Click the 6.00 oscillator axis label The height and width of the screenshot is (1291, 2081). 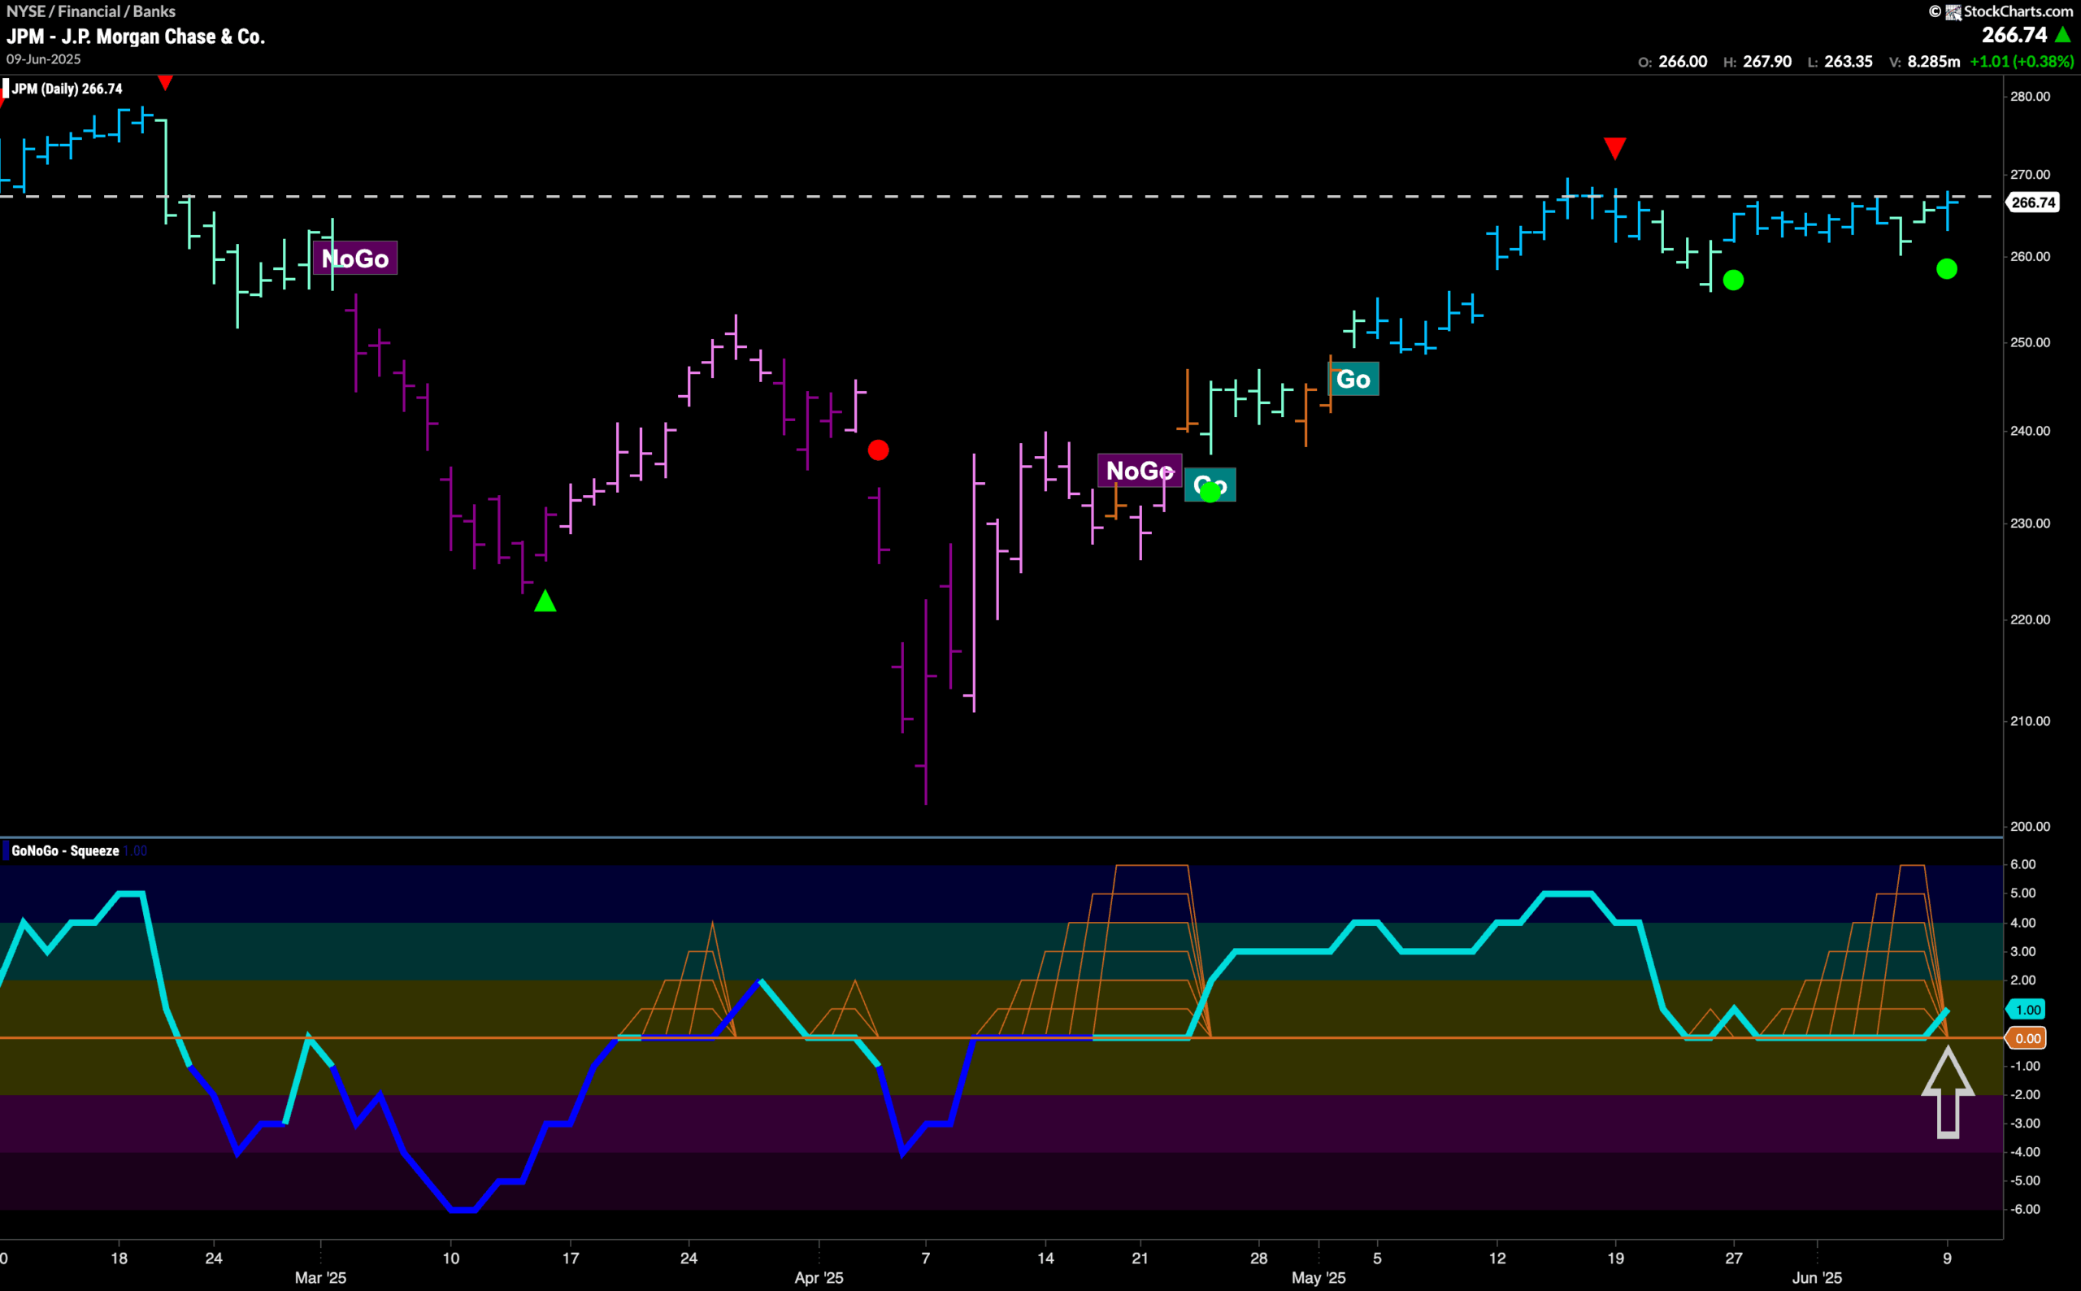tap(2023, 864)
